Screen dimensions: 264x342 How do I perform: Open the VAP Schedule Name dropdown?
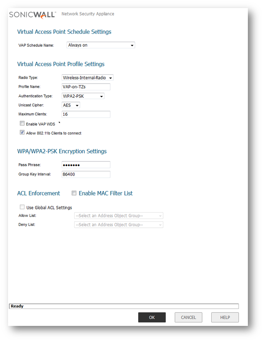[x=101, y=45]
